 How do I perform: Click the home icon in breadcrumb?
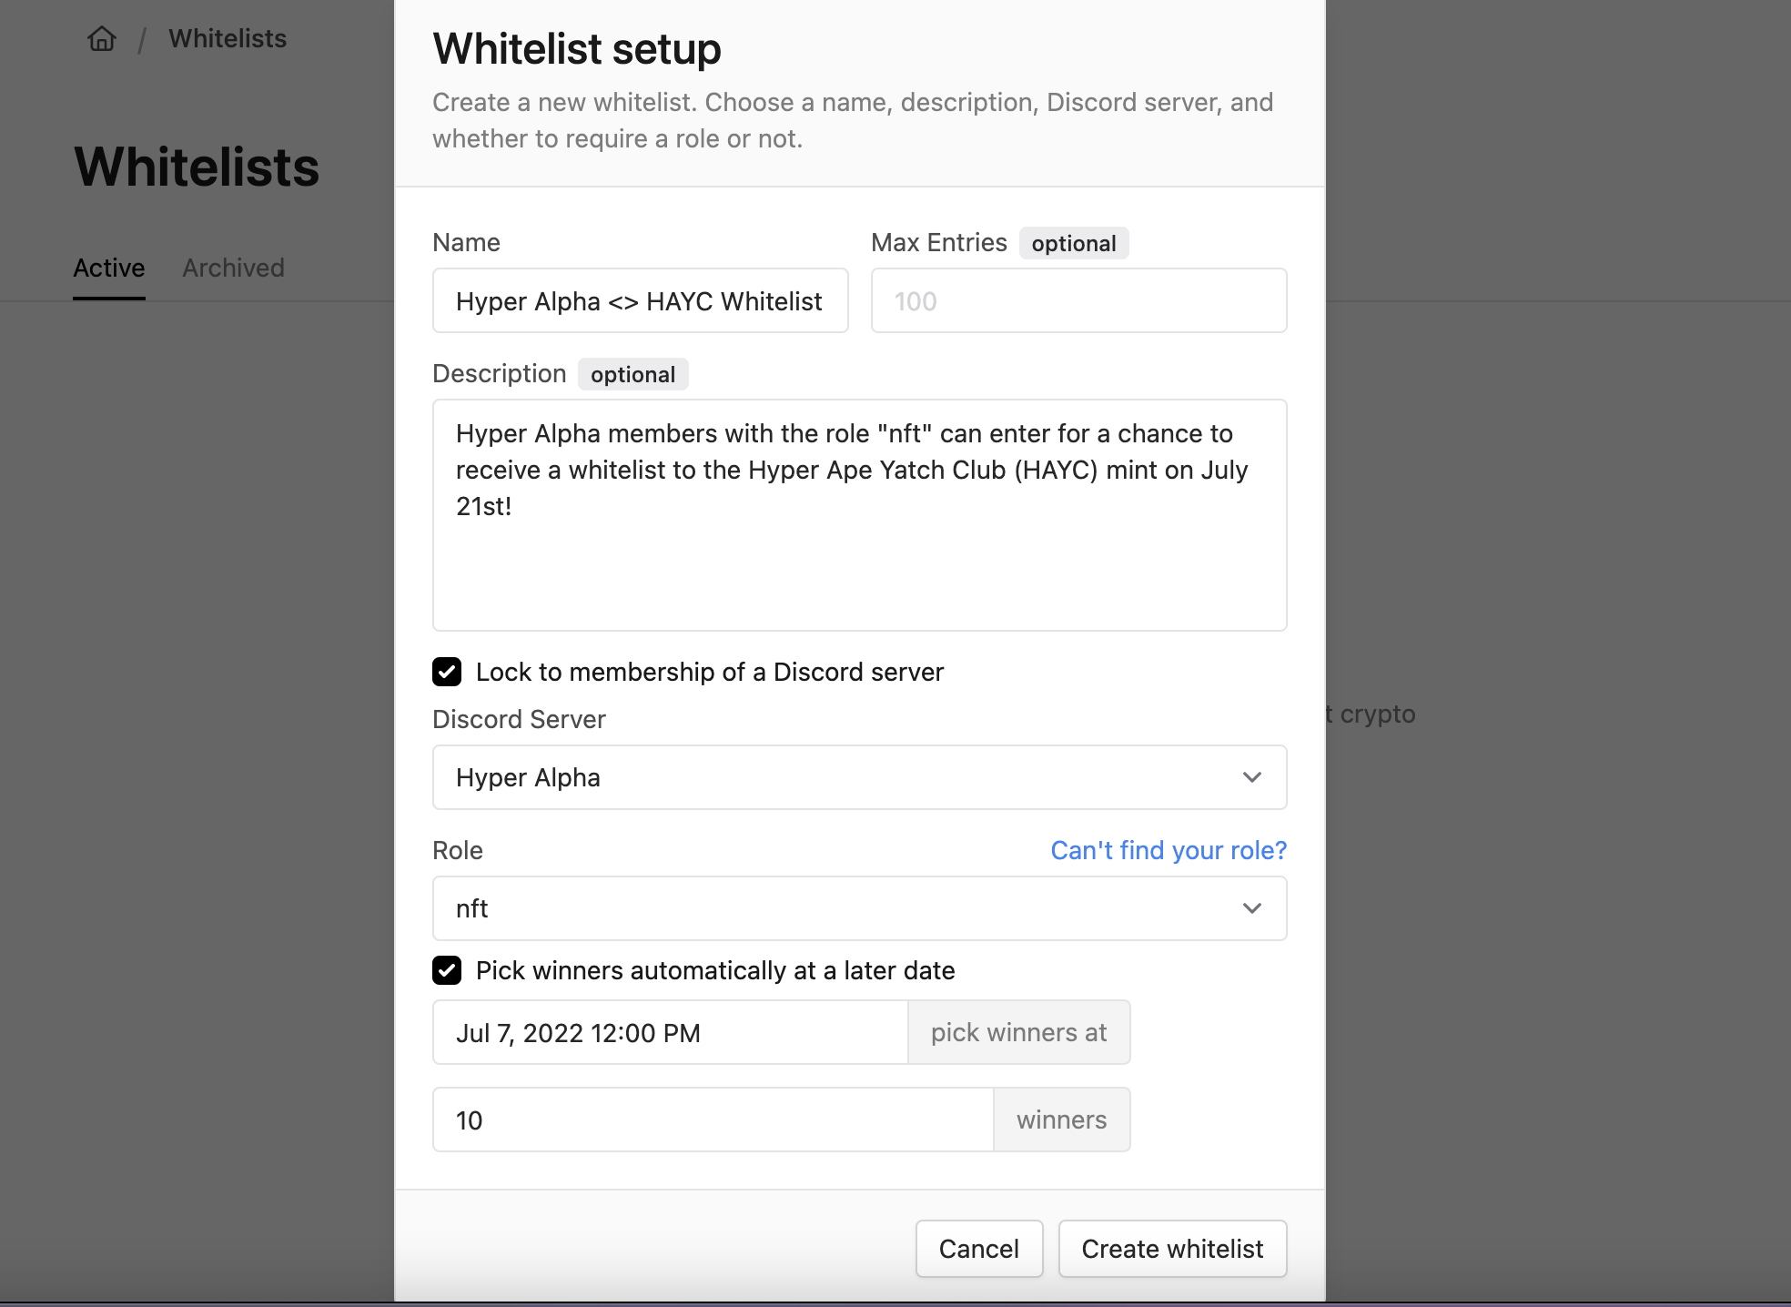click(x=102, y=38)
